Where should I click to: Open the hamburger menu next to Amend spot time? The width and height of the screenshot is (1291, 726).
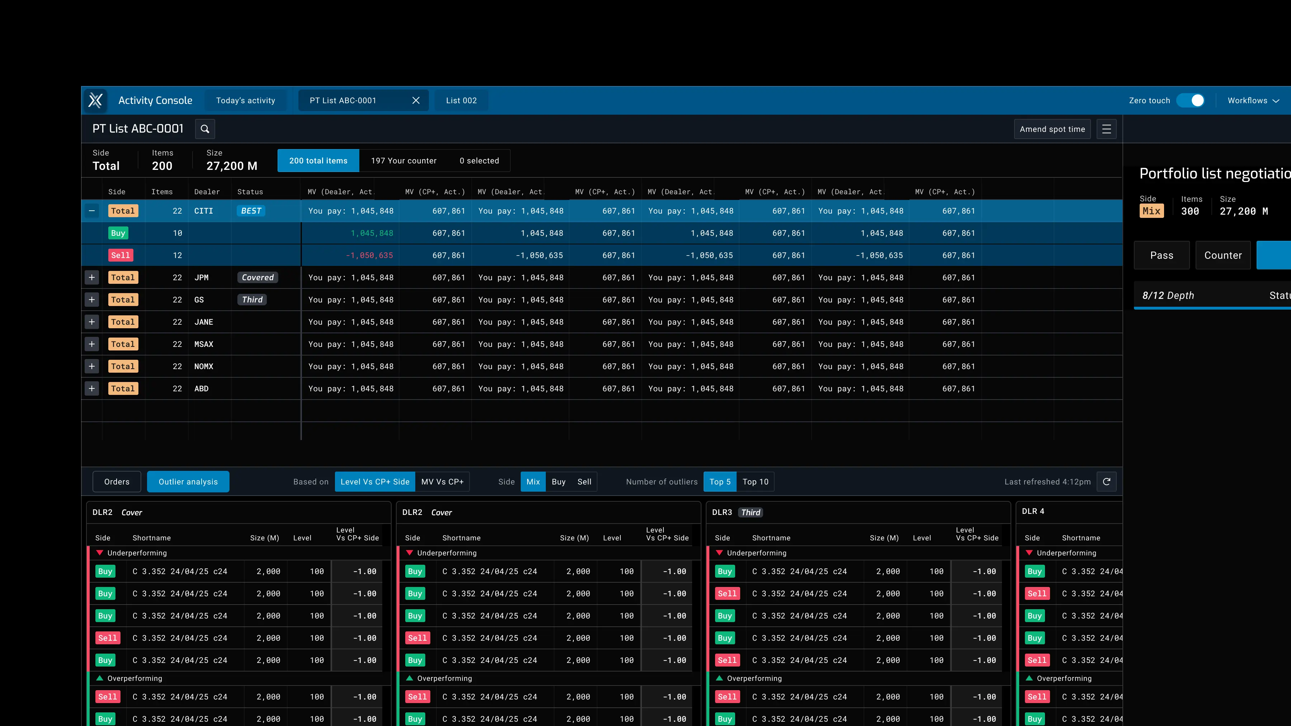[1107, 129]
